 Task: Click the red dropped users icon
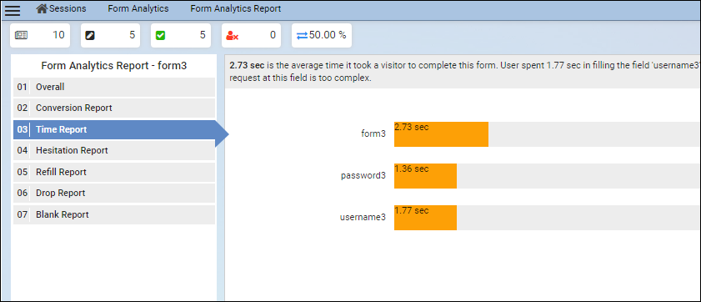[232, 35]
